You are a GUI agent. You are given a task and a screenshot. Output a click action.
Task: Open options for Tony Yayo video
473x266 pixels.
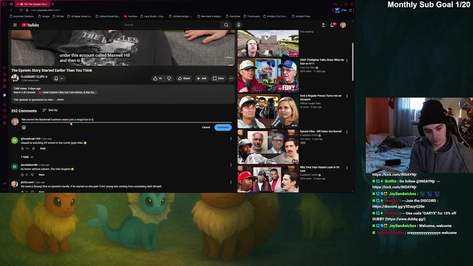(x=347, y=168)
